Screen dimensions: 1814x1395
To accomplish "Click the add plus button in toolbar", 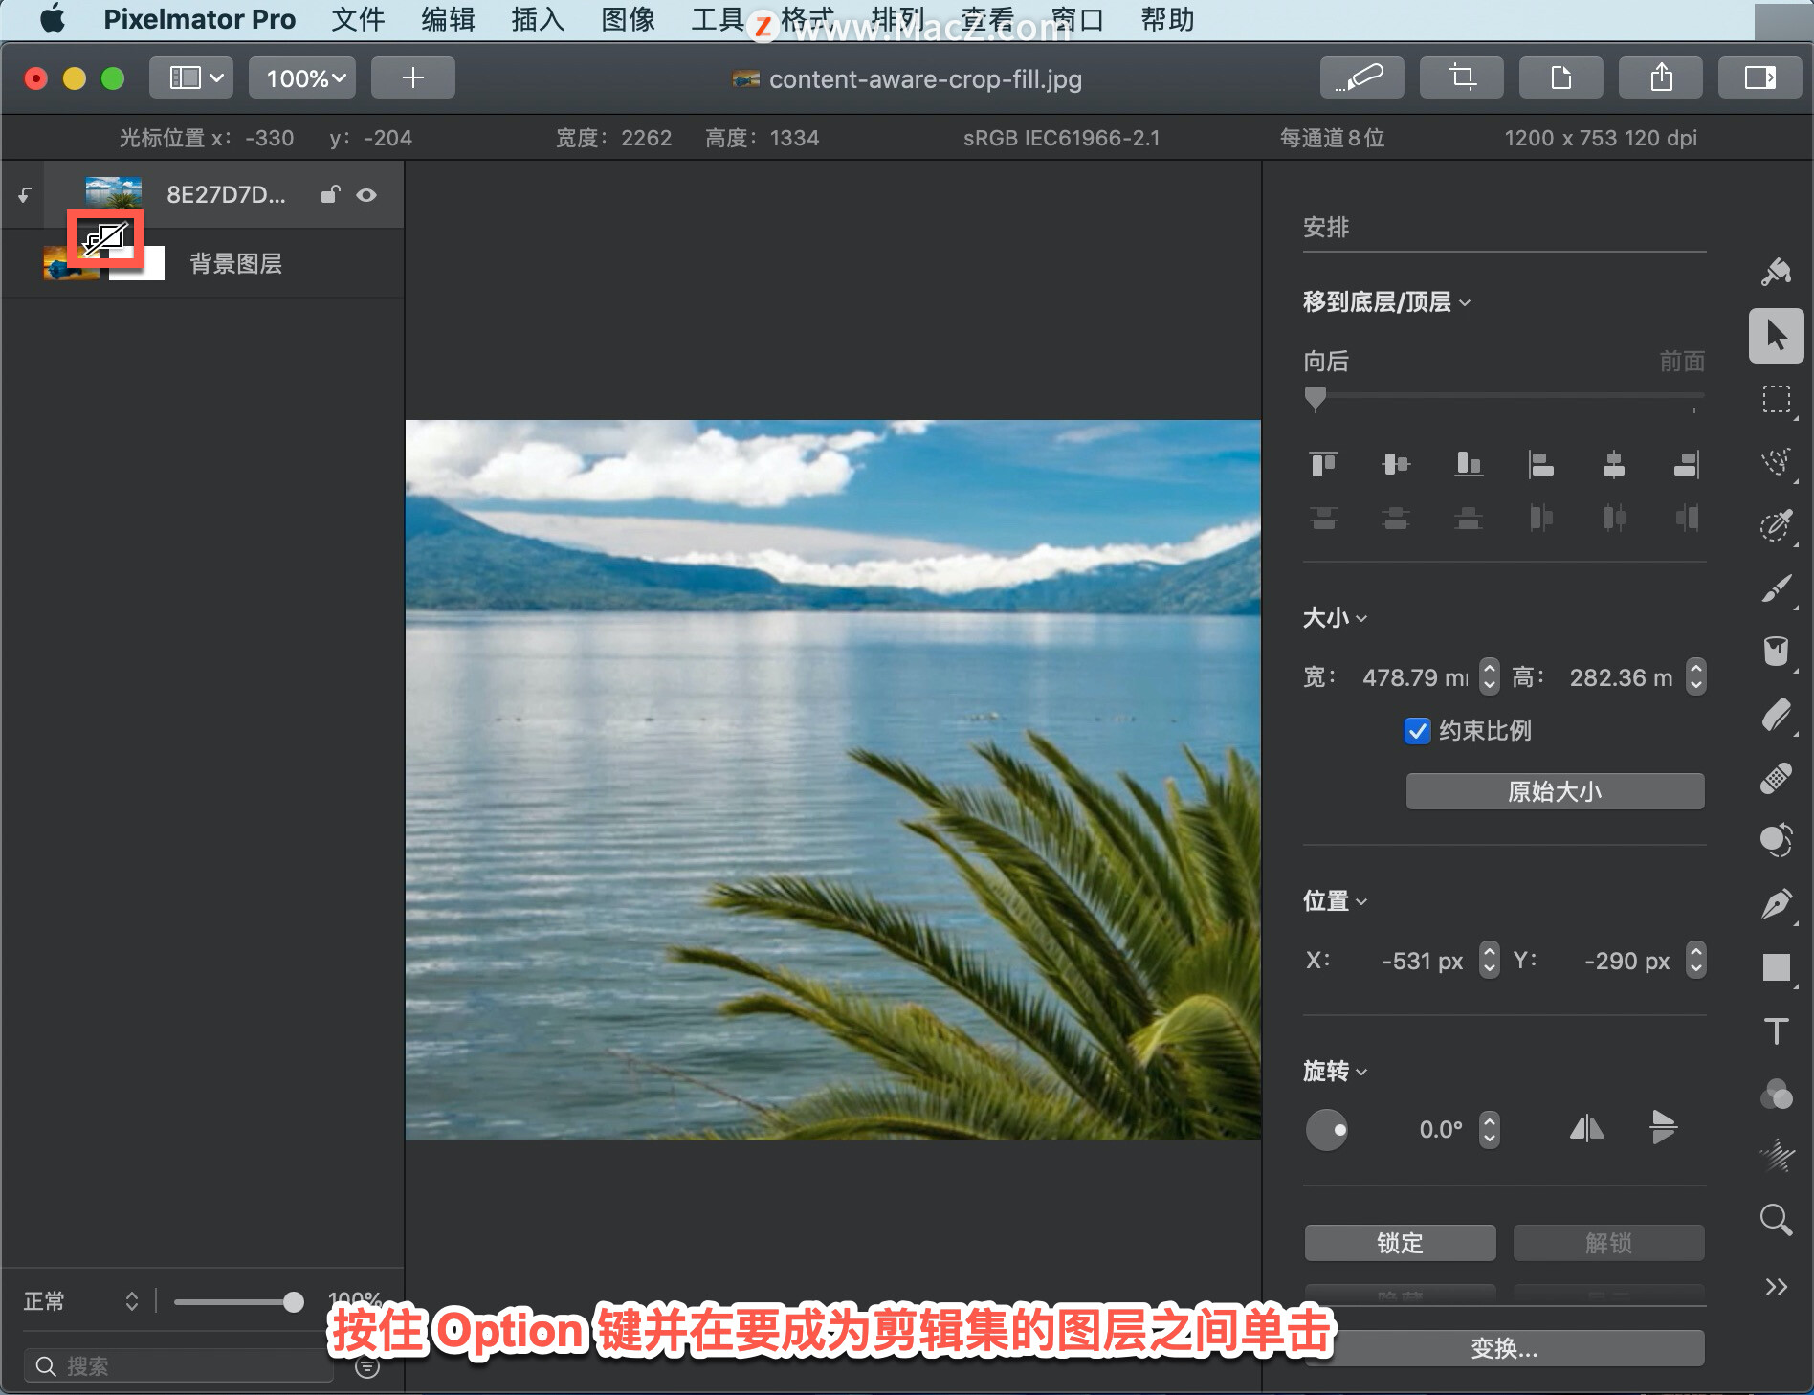I will coord(413,77).
